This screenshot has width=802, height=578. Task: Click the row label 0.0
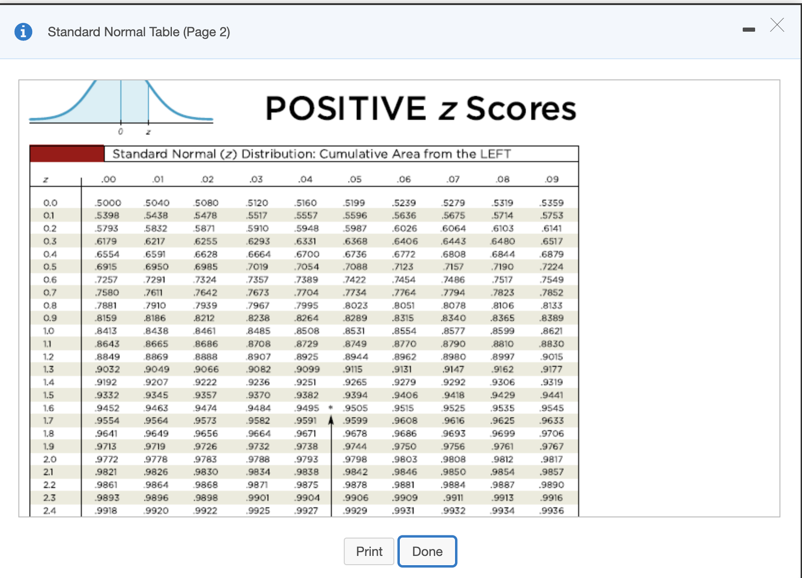pos(50,203)
